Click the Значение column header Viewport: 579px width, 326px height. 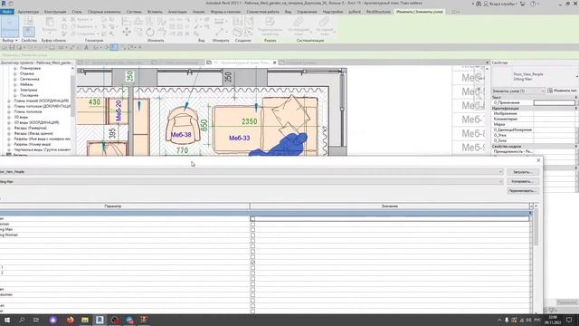[390, 206]
